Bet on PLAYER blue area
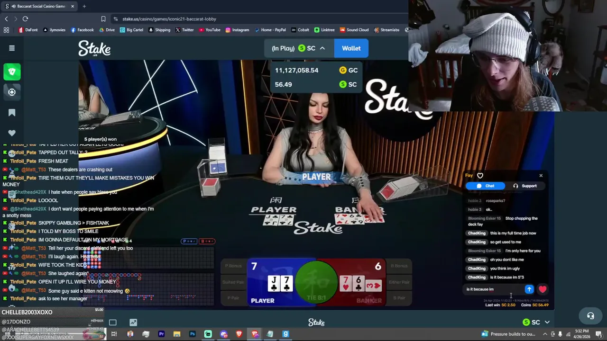This screenshot has height=341, width=607. click(x=273, y=282)
